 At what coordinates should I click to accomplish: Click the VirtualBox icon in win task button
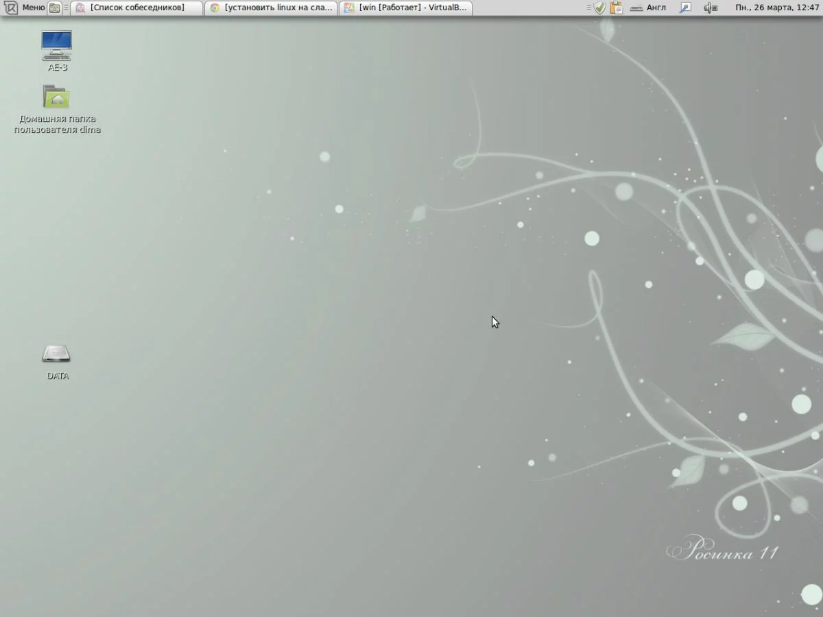click(349, 8)
